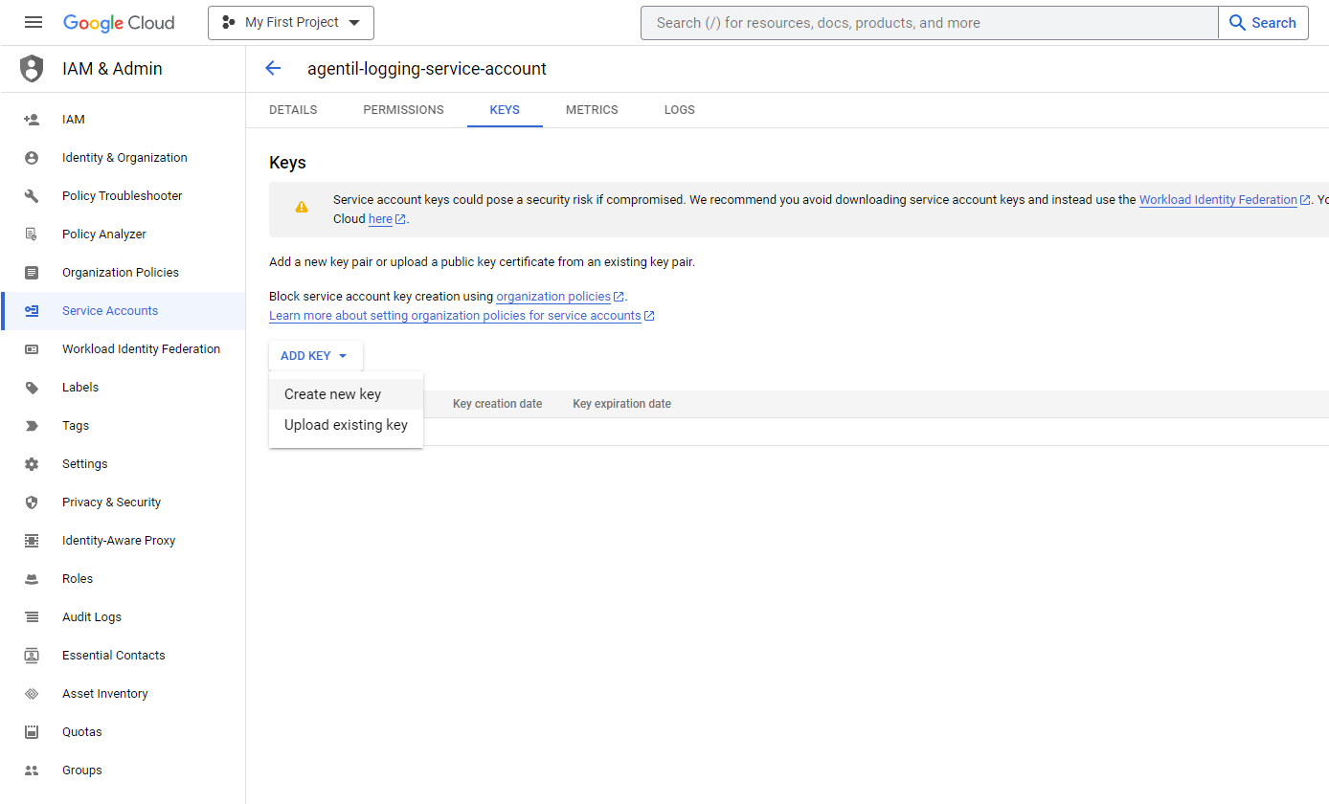The image size is (1329, 804).
Task: Go to Audit Logs in sidebar
Action: pyautogui.click(x=92, y=617)
